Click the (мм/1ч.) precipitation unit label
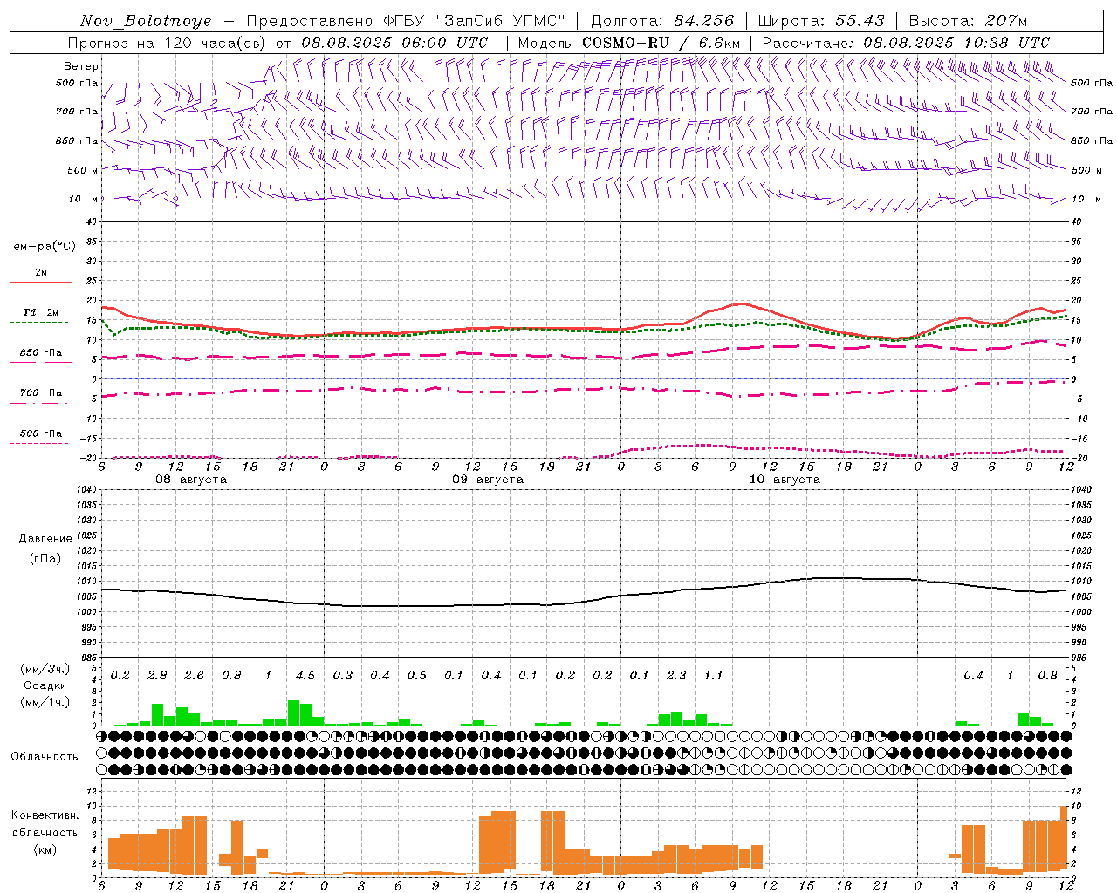Viewport: 1117px width, 893px height. click(45, 702)
